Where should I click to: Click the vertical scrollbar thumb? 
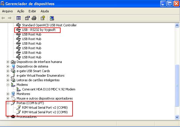coord(177,86)
